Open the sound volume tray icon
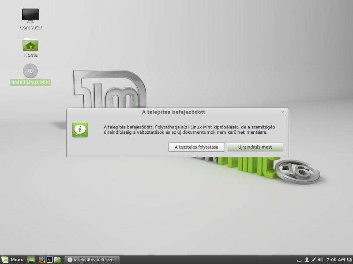 pos(321,260)
